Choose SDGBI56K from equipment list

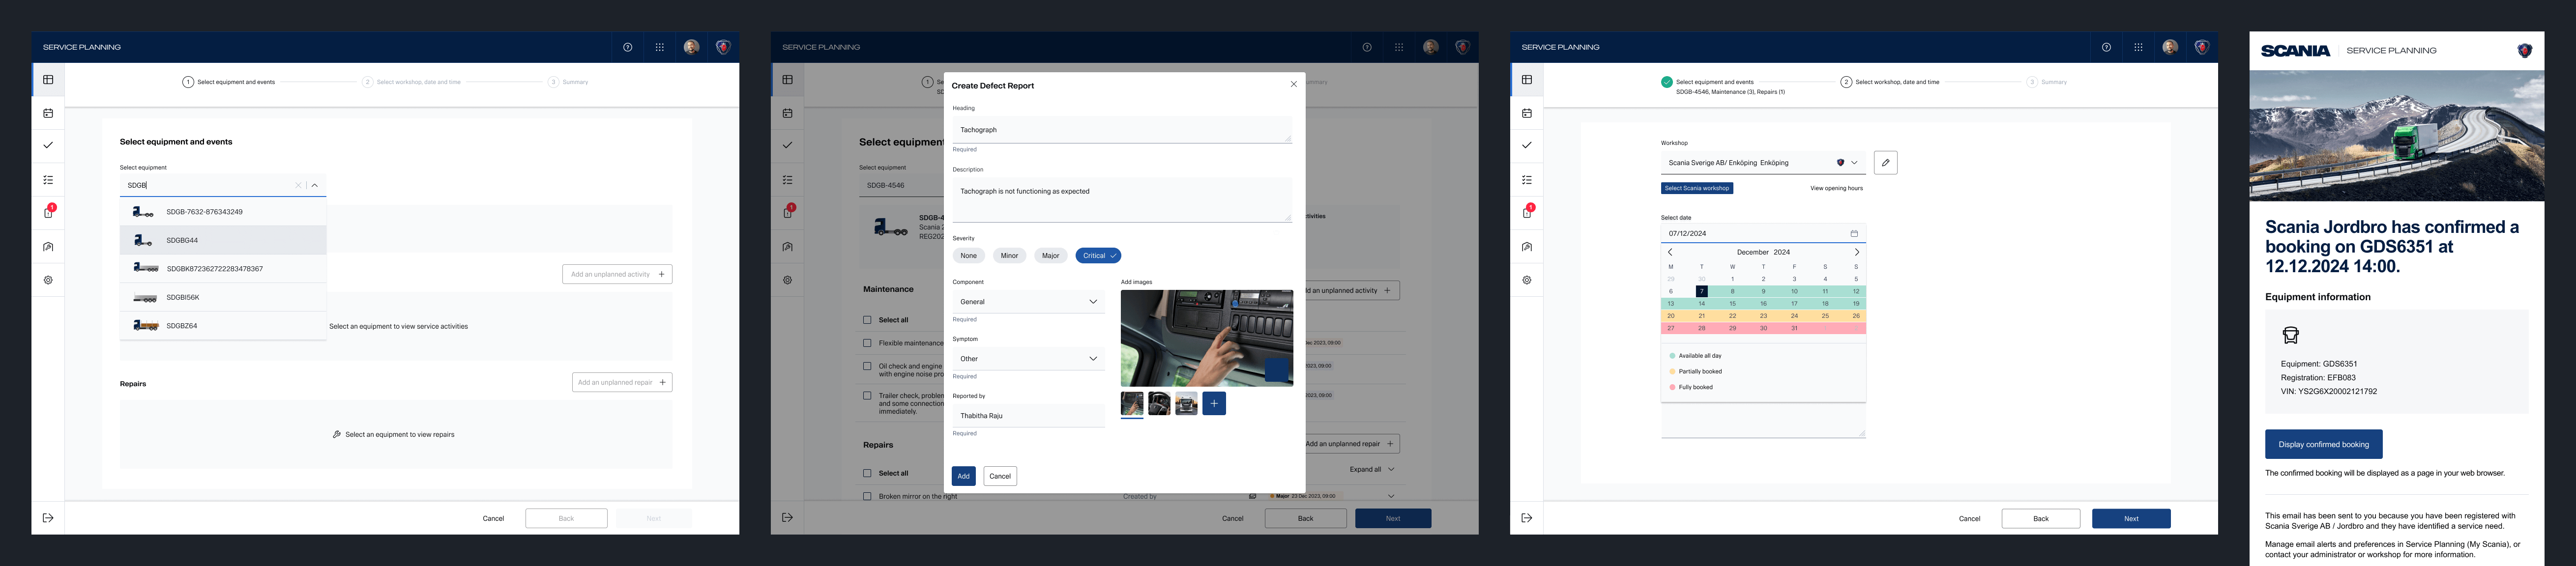[223, 297]
